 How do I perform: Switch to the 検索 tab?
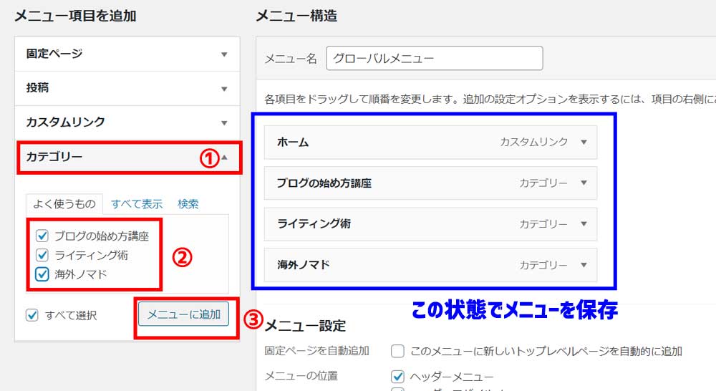[188, 204]
